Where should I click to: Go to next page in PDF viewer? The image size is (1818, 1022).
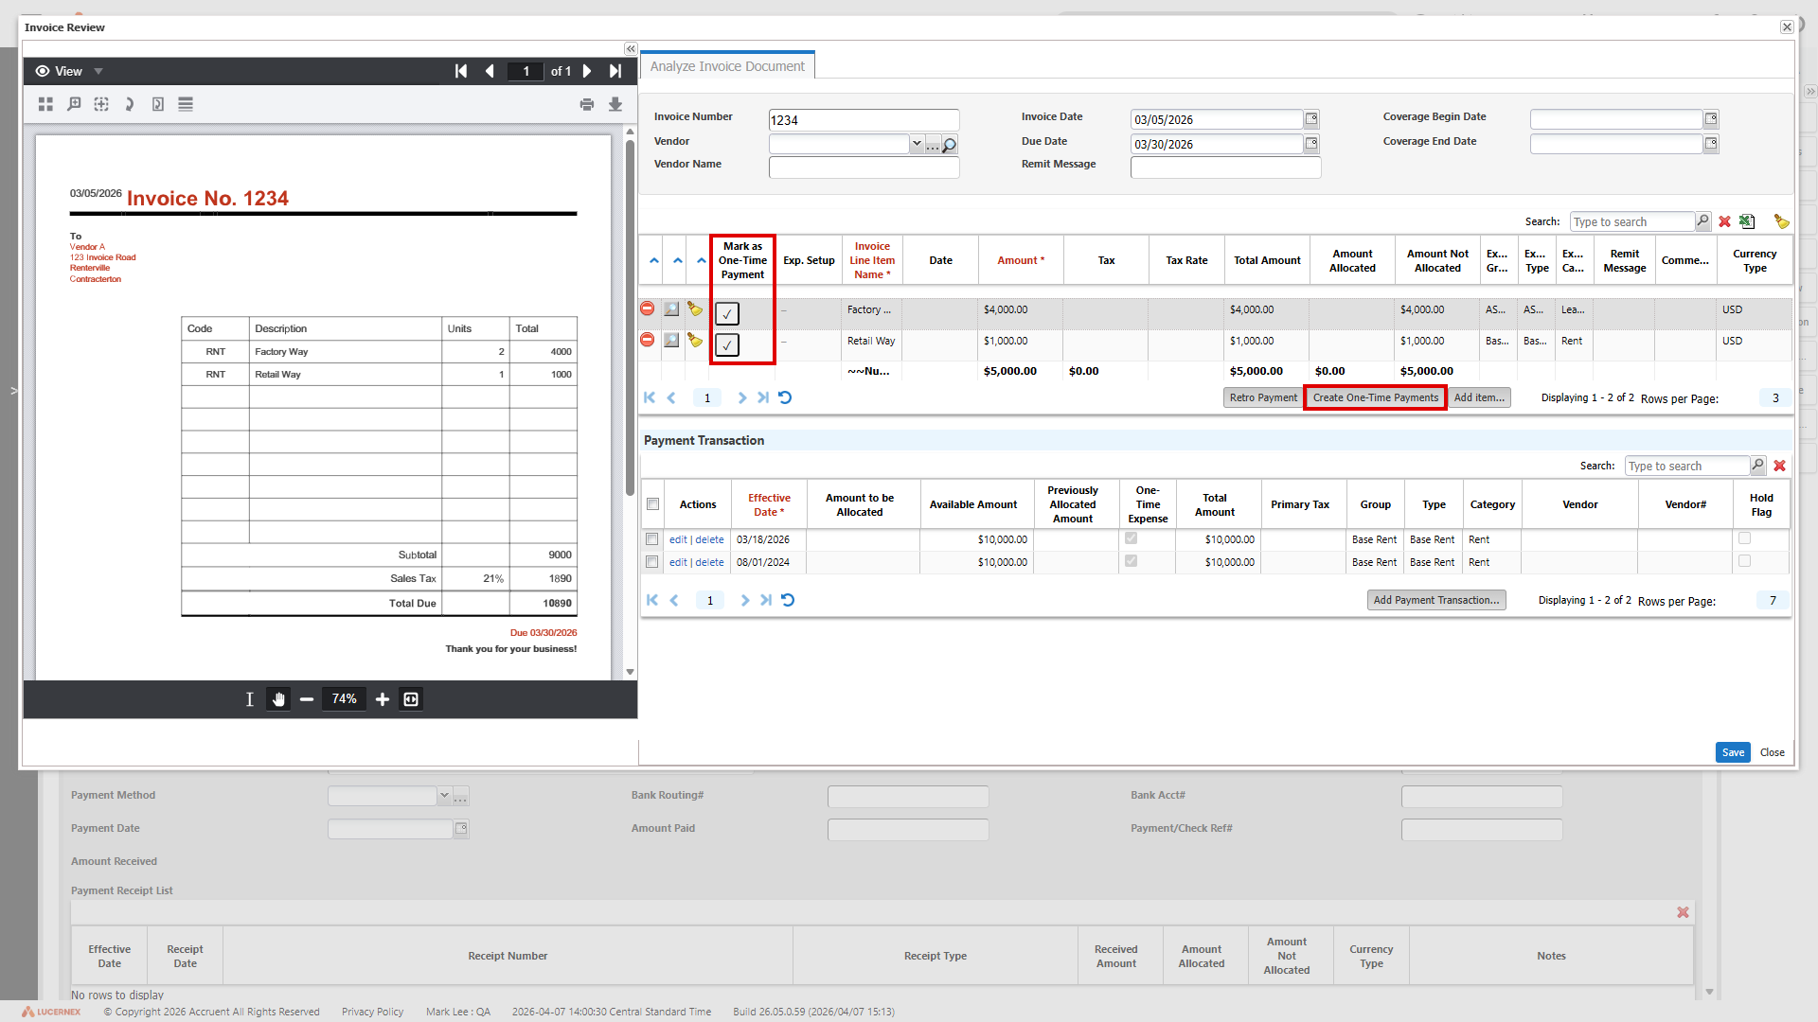[587, 71]
